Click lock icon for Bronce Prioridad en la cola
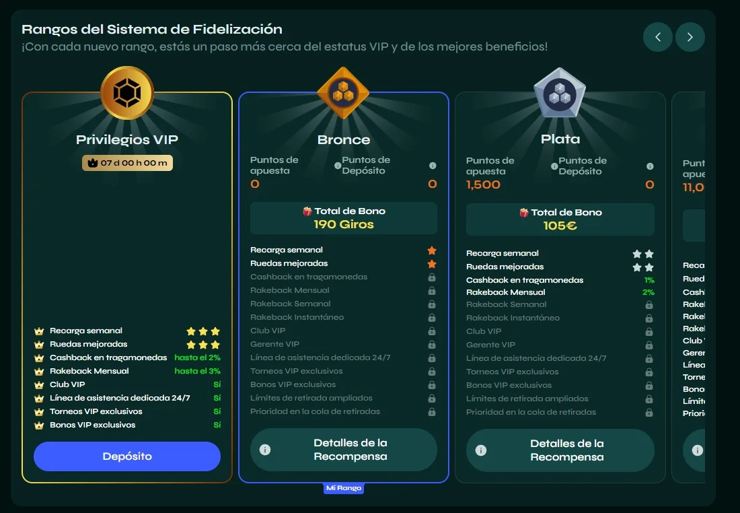Image resolution: width=740 pixels, height=513 pixels. 432,412
